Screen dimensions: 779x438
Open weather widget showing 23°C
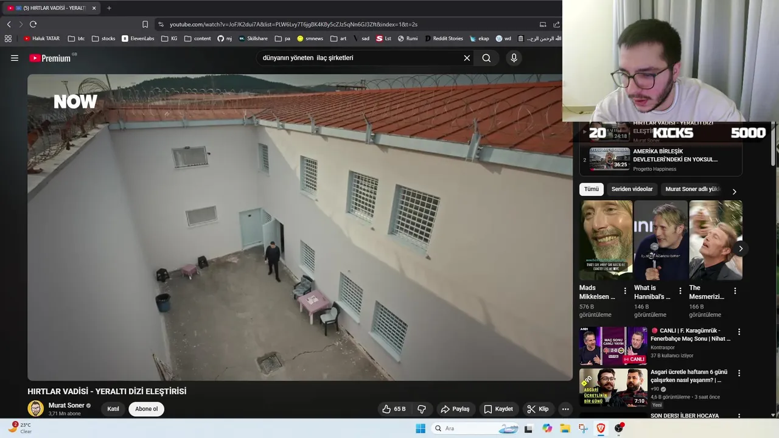point(20,428)
